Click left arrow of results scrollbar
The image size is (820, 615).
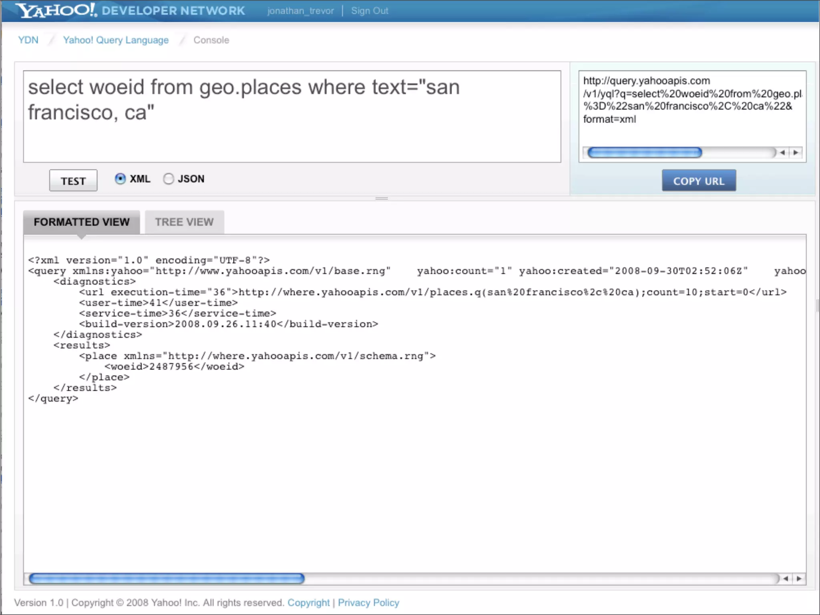tap(786, 579)
